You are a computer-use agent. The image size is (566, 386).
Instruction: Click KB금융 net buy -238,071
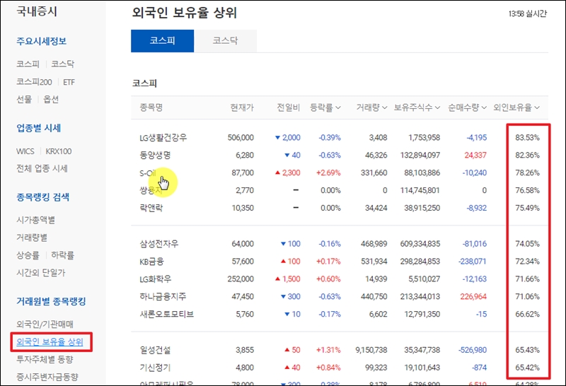(x=473, y=261)
